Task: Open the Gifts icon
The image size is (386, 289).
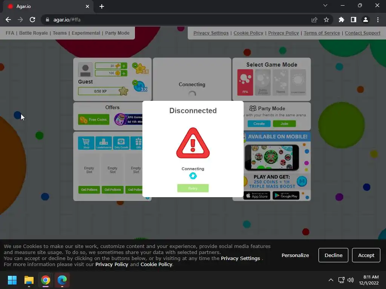Action: tap(138, 143)
